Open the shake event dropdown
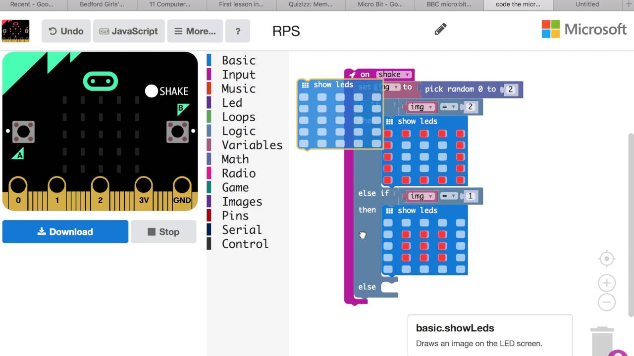 coord(394,75)
